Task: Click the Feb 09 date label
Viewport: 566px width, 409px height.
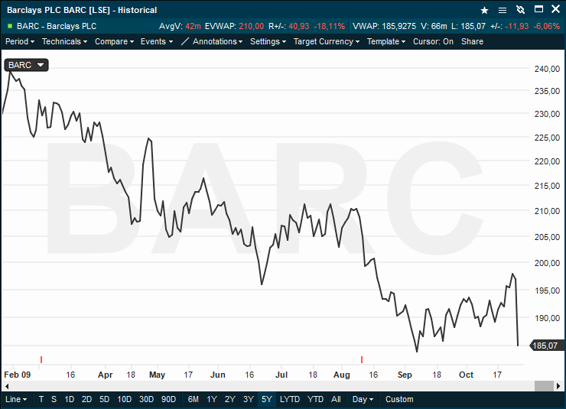Action: tap(18, 375)
